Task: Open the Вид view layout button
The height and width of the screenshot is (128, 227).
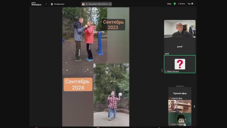Action: coord(190,4)
